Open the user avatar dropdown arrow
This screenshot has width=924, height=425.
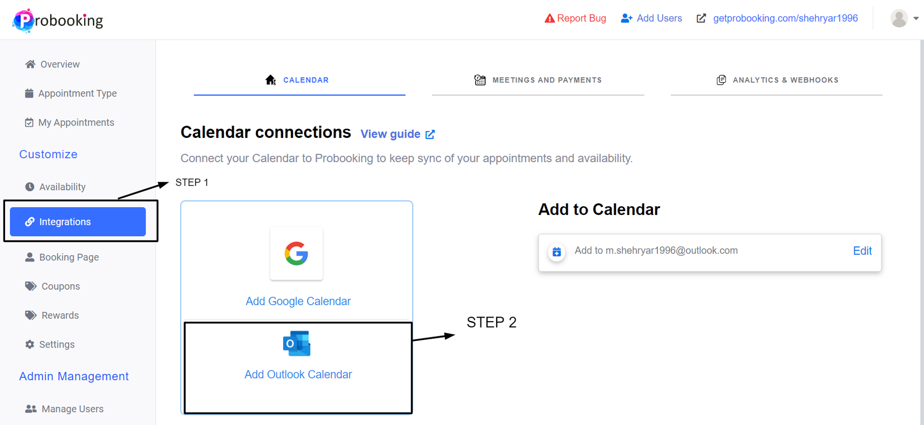point(916,18)
